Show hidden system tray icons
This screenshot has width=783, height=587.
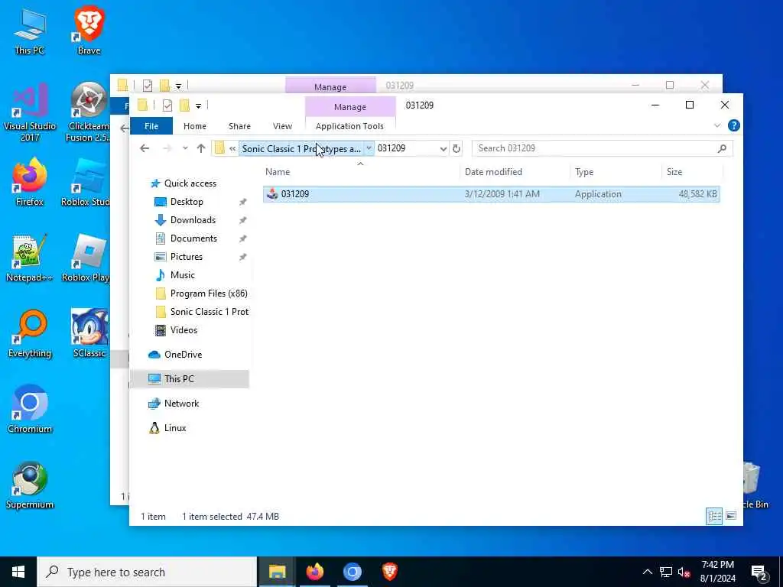(x=647, y=572)
